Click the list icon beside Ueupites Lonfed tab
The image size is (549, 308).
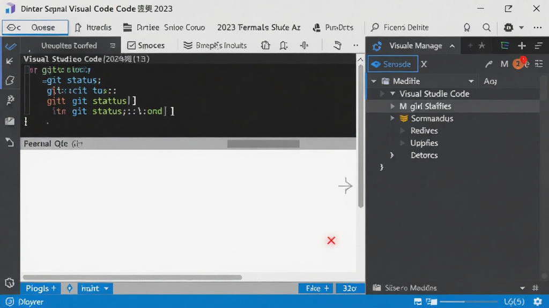(x=113, y=45)
